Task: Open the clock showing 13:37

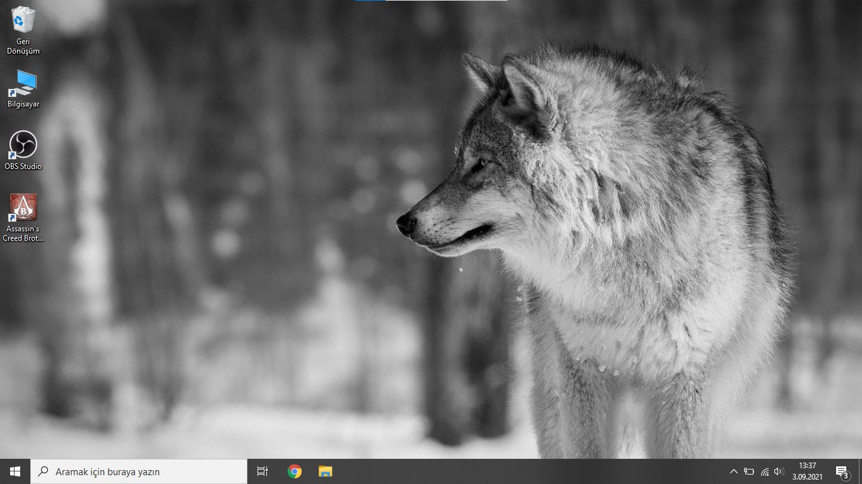Action: coord(808,471)
